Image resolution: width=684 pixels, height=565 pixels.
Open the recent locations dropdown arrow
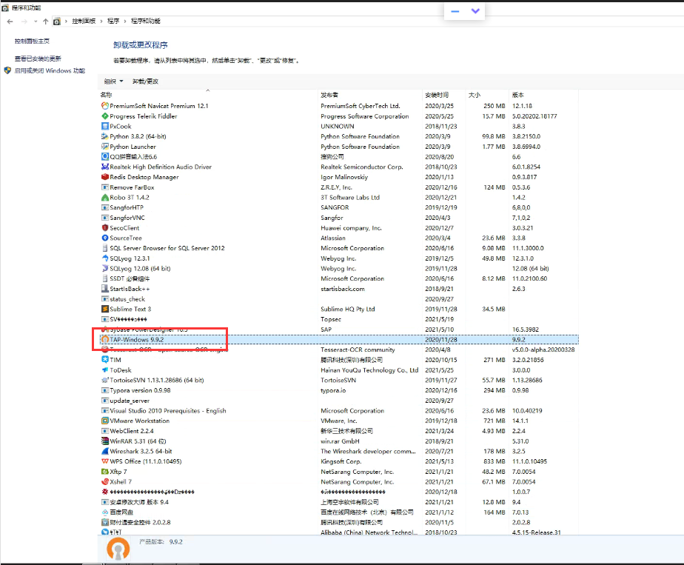36,21
